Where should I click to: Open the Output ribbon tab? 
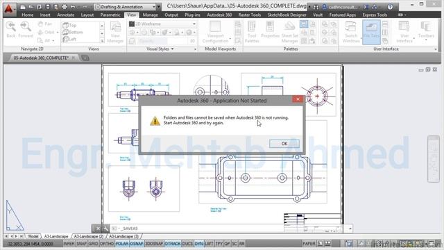pyautogui.click(x=171, y=15)
